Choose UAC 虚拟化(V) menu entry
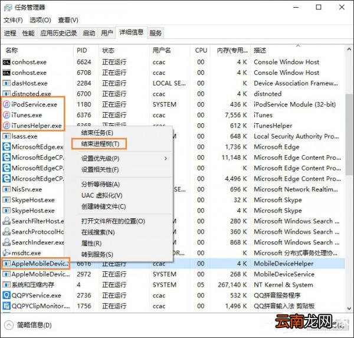Screen dimensions: 354x338 pyautogui.click(x=102, y=195)
